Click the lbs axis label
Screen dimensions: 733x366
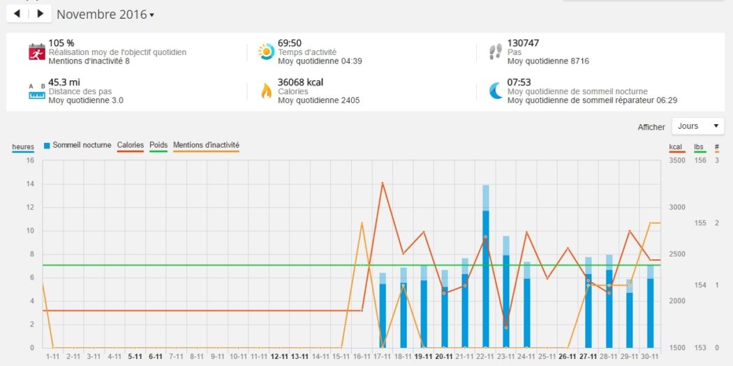(x=699, y=146)
